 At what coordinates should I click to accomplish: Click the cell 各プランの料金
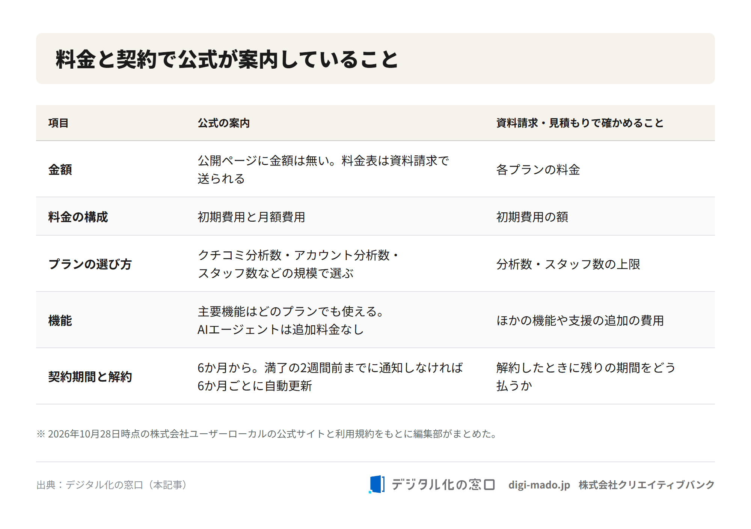click(538, 170)
